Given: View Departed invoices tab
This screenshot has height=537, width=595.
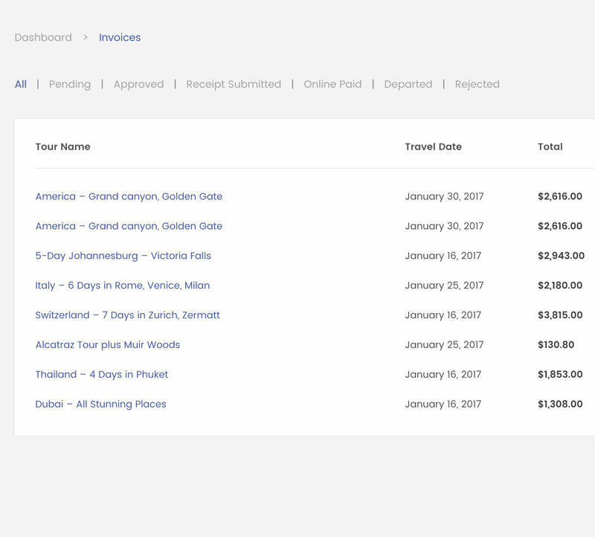Looking at the screenshot, I should pos(408,84).
